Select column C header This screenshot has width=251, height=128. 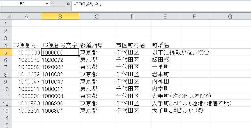tap(97, 16)
